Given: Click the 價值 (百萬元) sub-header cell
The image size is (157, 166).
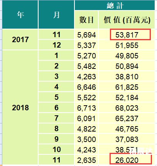Looking at the screenshot, I should [127, 20].
